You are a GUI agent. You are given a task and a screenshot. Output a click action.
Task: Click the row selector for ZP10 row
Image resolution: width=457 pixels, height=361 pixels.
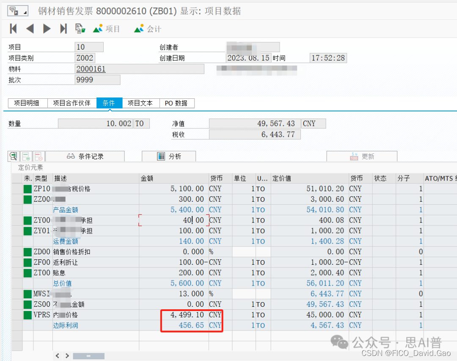pos(17,189)
